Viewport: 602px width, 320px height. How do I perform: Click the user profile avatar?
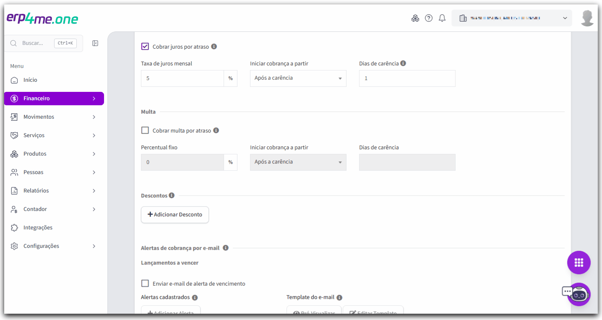pyautogui.click(x=587, y=18)
